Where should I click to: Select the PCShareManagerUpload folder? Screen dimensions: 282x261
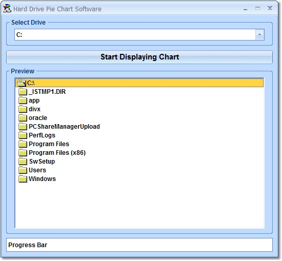coord(64,127)
